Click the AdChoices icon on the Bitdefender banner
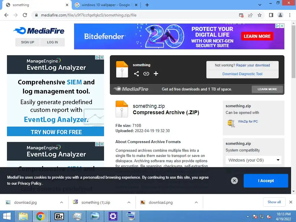The height and width of the screenshot is (222, 296). (277, 26)
